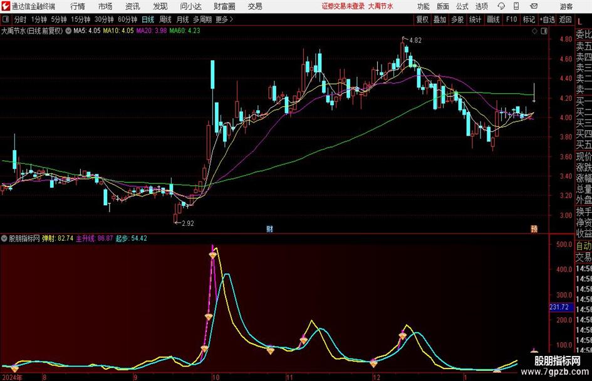Click the 复权 toolbar button

pyautogui.click(x=422, y=19)
